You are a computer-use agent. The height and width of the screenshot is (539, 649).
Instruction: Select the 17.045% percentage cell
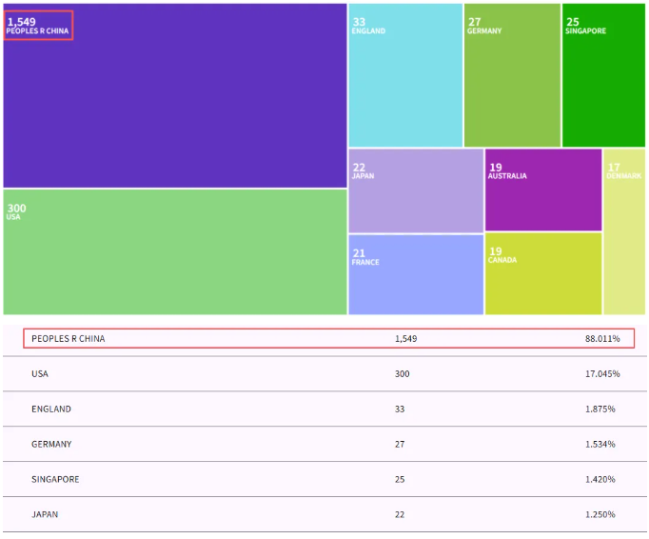tap(602, 374)
